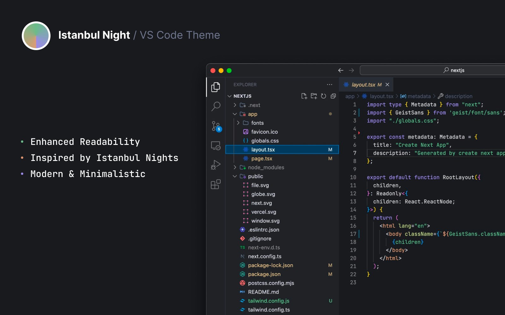Open Explorer more actions ellipsis menu
Viewport: 505px width, 315px height.
pyautogui.click(x=330, y=84)
